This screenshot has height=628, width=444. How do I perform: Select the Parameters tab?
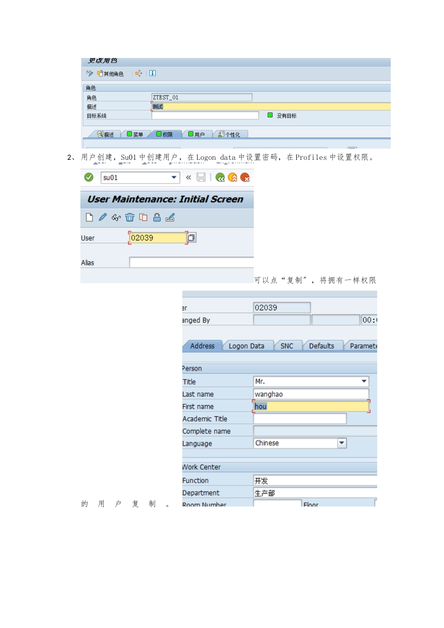click(x=363, y=346)
